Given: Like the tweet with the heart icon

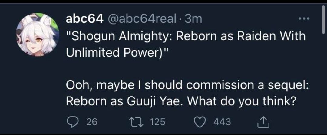Looking at the screenshot, I should tap(199, 122).
